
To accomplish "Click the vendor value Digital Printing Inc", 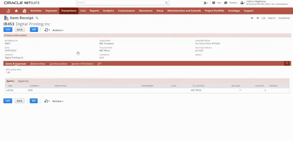I will tap(14, 58).
